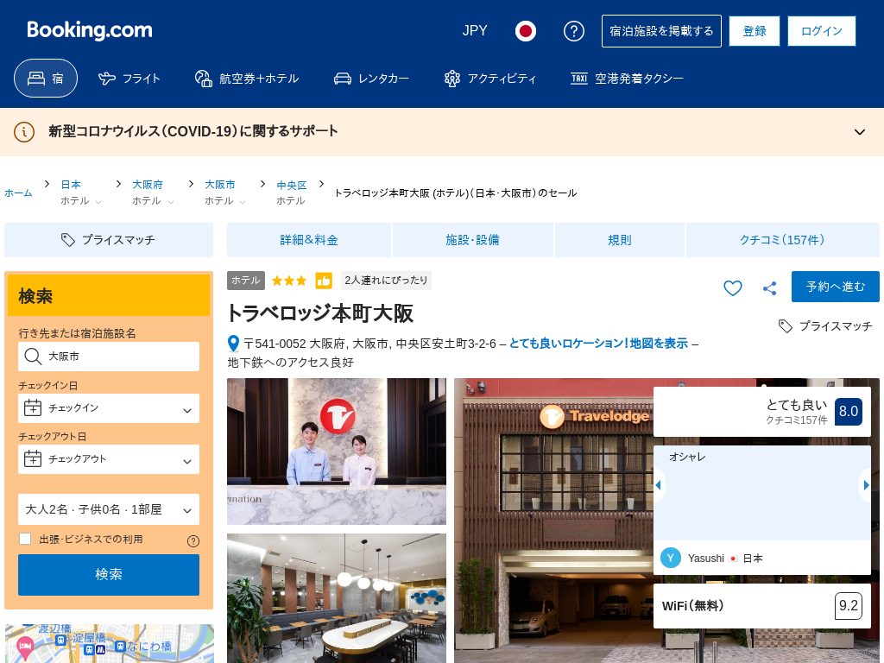Image resolution: width=884 pixels, height=663 pixels.
Task: Click the ホテル property type badge
Action: click(x=246, y=281)
